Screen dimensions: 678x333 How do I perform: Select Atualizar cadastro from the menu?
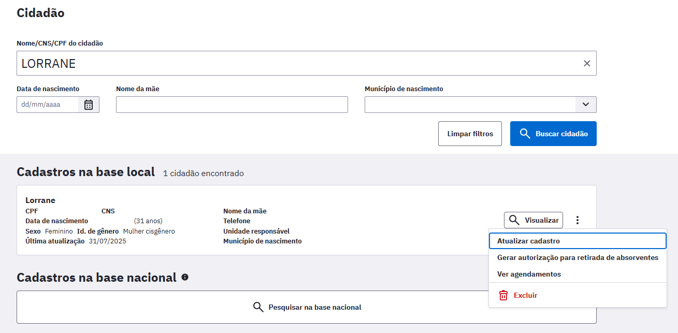point(528,241)
